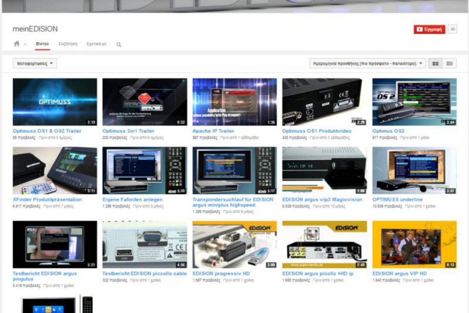
Task: Click the channel home icon
Action: tap(16, 44)
